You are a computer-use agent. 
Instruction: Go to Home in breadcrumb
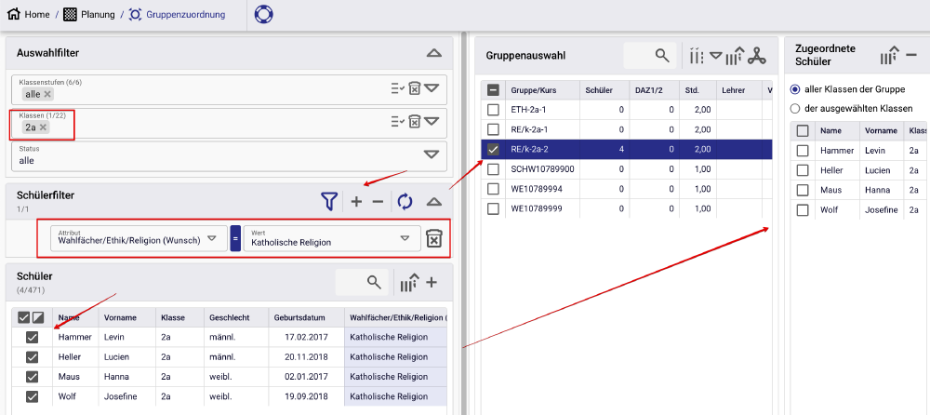click(29, 15)
